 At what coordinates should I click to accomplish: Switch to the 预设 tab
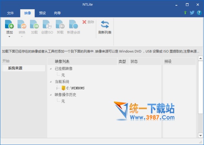[x=42, y=13]
